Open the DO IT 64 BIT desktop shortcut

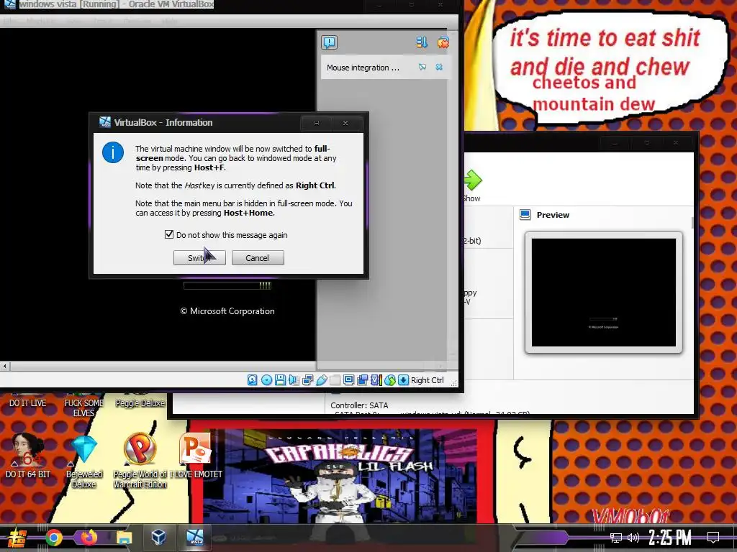28,455
